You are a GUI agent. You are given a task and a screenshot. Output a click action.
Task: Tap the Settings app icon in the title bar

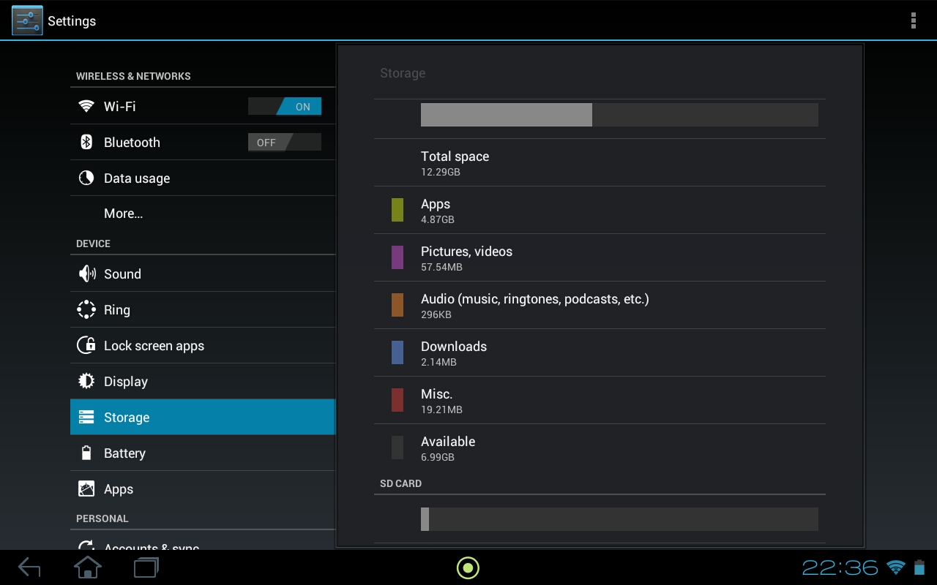[27, 20]
